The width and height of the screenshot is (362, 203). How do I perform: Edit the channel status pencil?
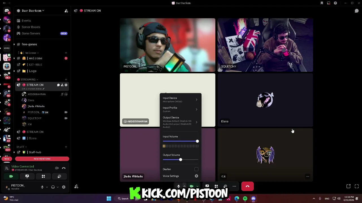(x=44, y=89)
